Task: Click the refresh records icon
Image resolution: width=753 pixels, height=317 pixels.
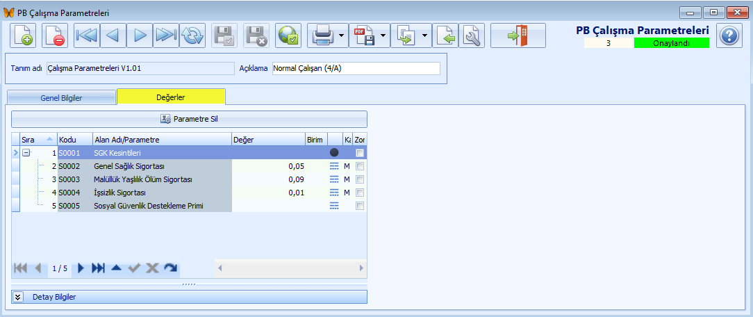Action: pos(192,35)
